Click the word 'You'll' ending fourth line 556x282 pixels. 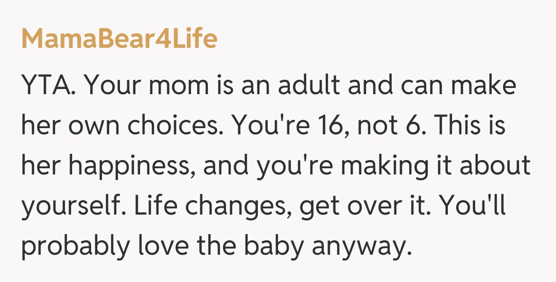[x=475, y=206]
